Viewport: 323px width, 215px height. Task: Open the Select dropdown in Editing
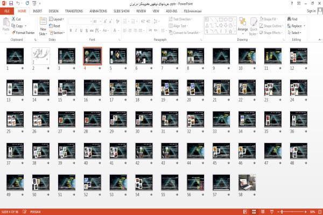294,32
